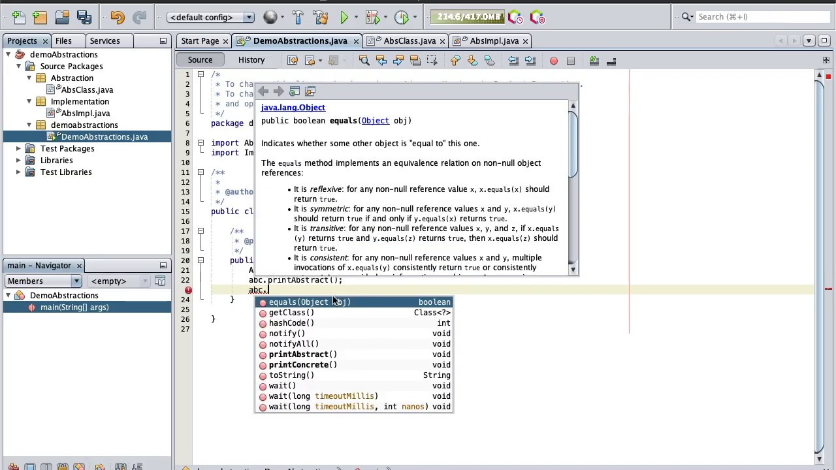
Task: Click the New Project toolbar icon
Action: tap(40, 18)
